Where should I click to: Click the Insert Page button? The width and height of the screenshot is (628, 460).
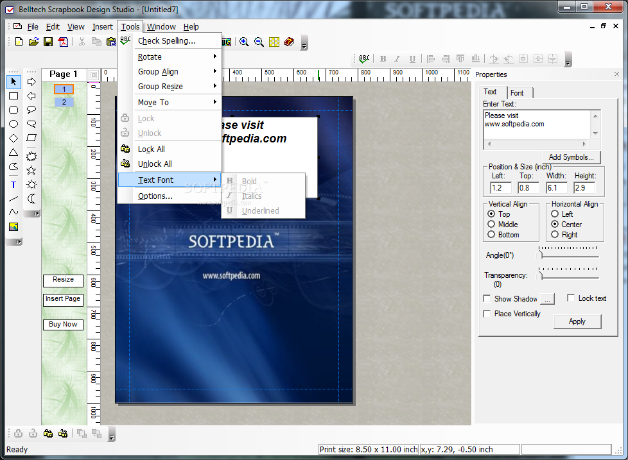(x=64, y=299)
